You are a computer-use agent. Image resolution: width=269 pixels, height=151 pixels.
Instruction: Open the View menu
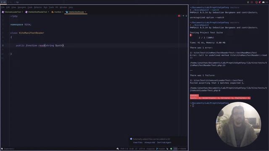tap(13, 8)
